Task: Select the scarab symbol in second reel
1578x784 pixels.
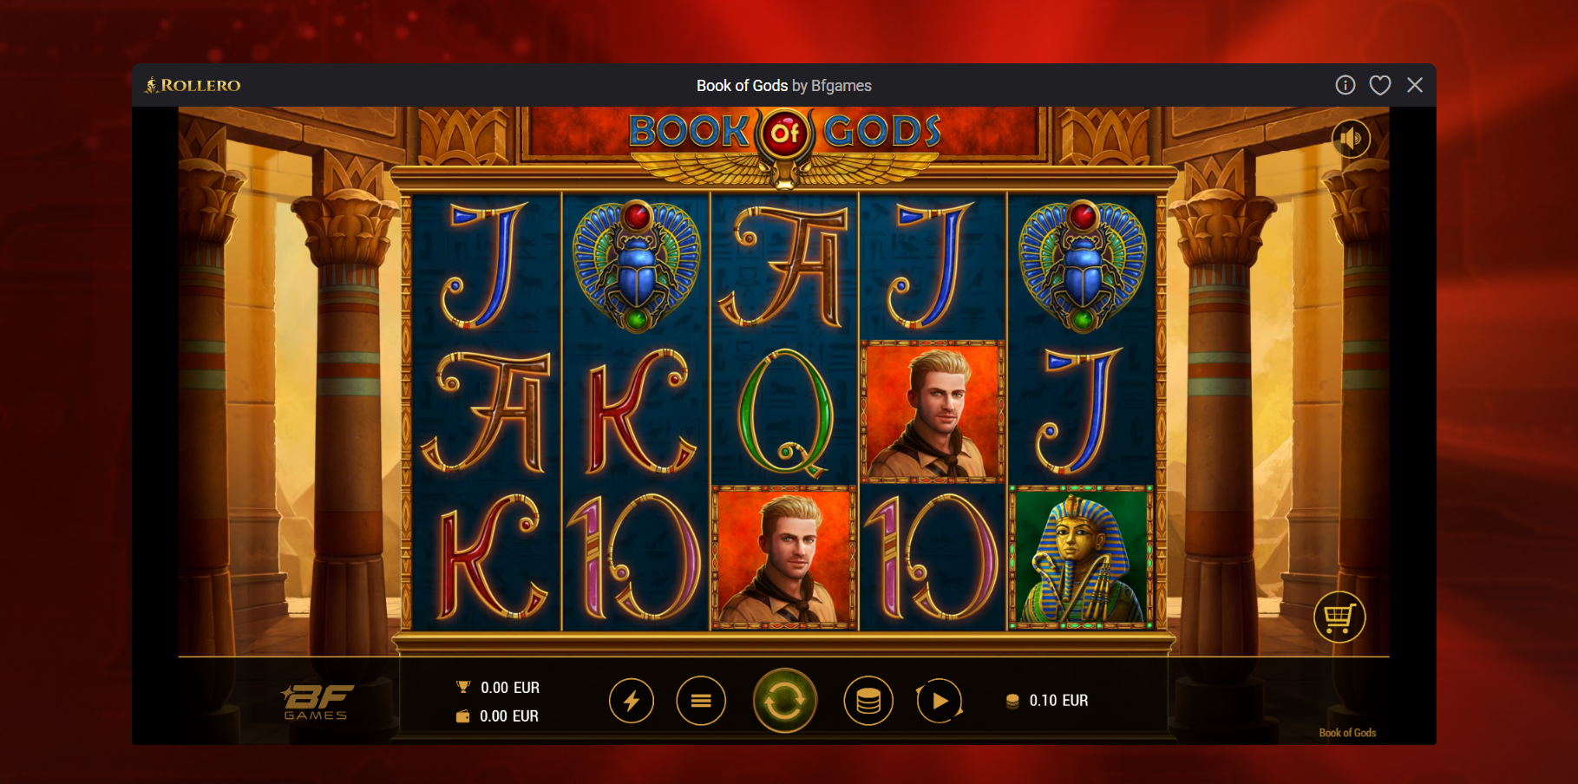Action: (x=637, y=266)
